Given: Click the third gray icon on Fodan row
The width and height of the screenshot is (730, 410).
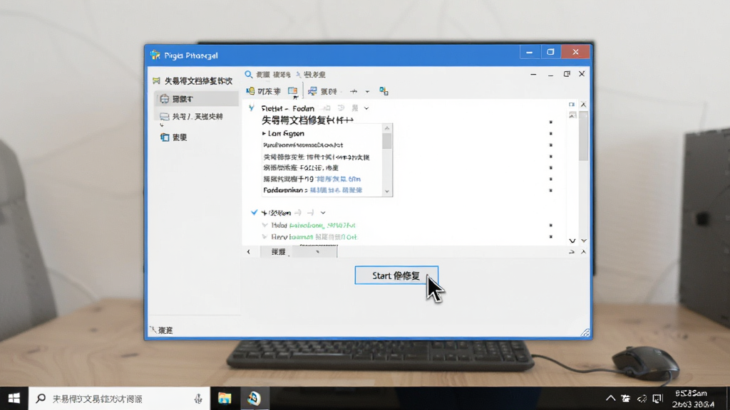Looking at the screenshot, I should click(x=355, y=108).
